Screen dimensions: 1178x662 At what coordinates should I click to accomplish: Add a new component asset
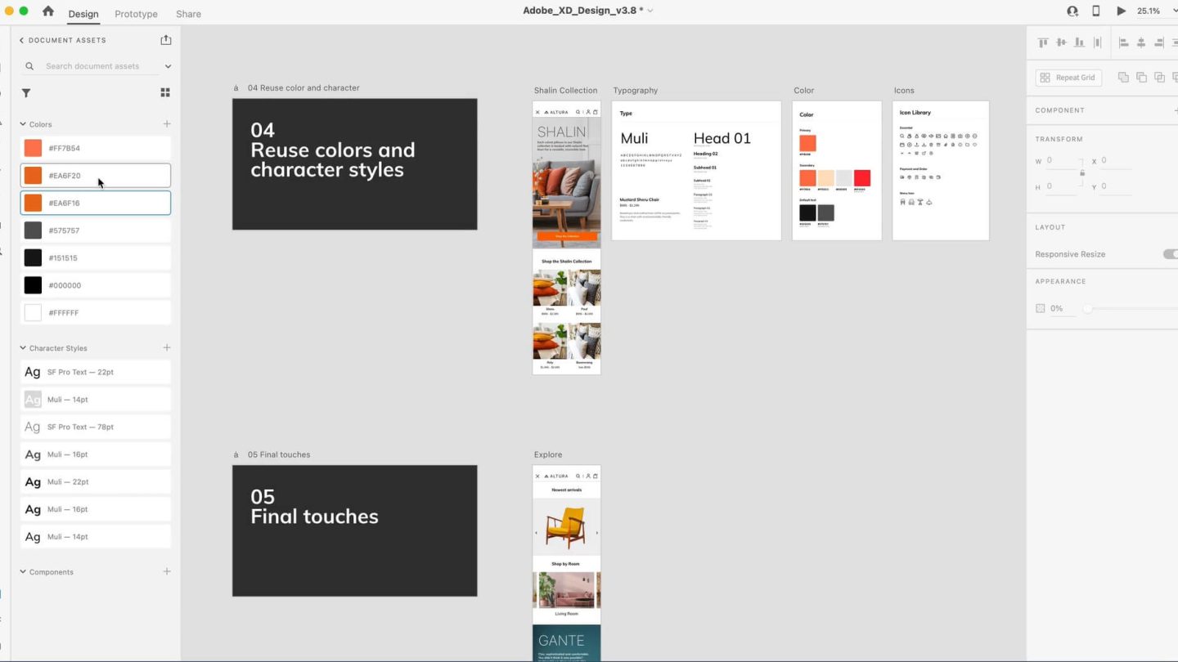tap(167, 572)
